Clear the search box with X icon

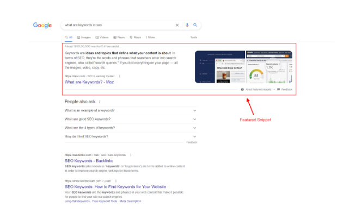(177, 25)
